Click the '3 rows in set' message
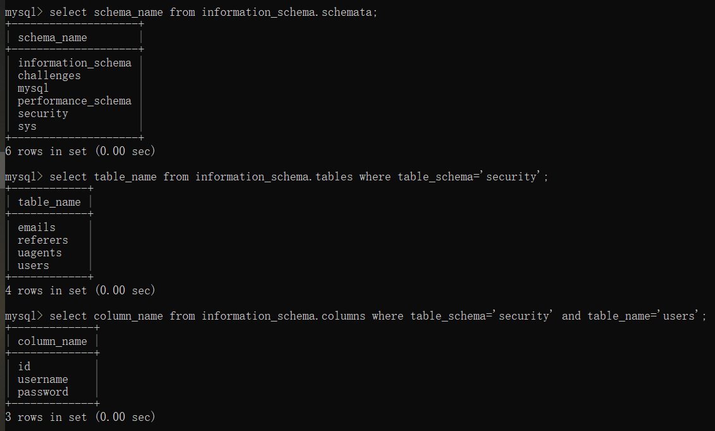This screenshot has height=431, width=715. [x=80, y=417]
